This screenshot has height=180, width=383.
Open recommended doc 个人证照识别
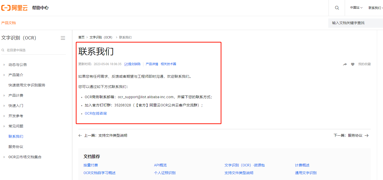click(165, 173)
